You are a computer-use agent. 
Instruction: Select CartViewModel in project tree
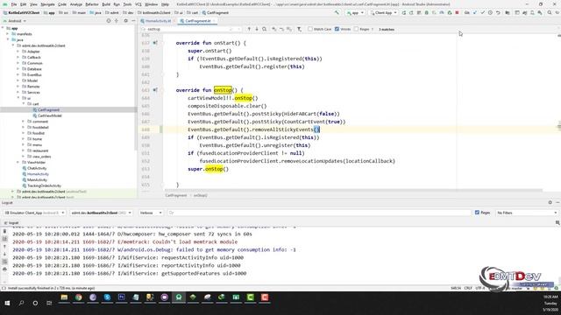(49, 115)
